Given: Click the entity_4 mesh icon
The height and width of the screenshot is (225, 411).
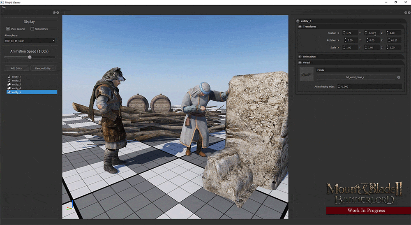Looking at the screenshot, I should click(x=9, y=88).
